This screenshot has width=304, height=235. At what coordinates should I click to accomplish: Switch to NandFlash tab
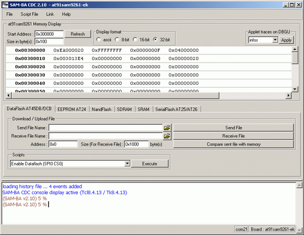102,109
